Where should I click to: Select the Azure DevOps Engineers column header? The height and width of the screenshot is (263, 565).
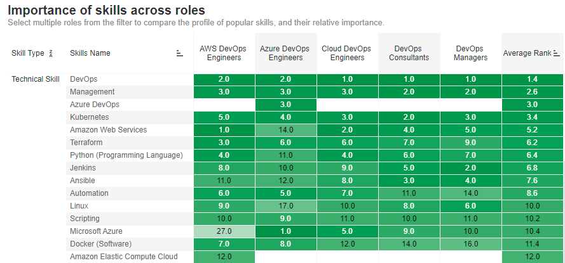point(285,53)
